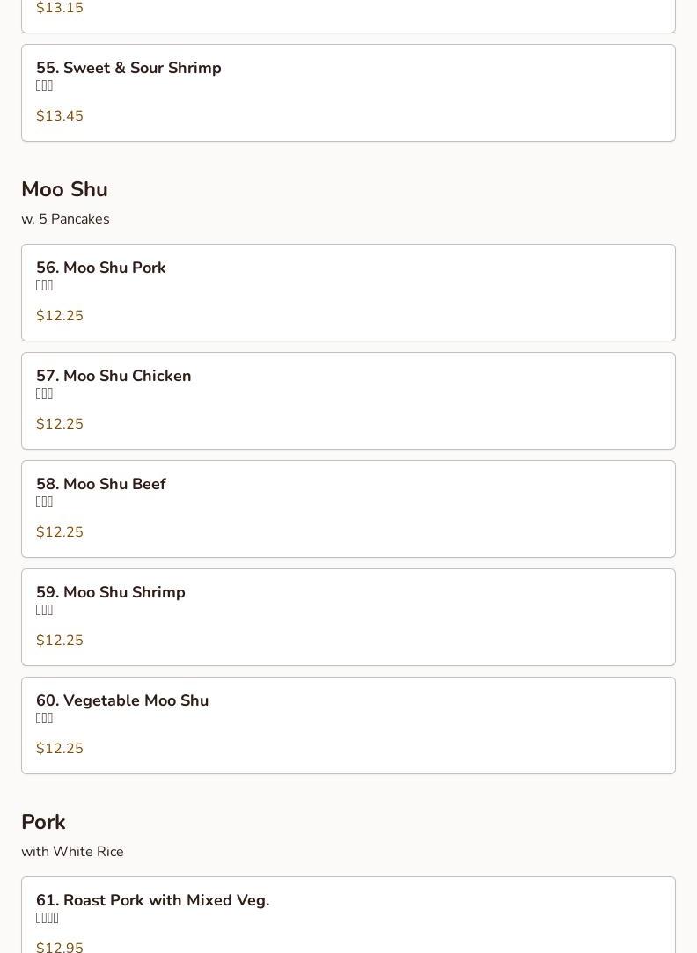The width and height of the screenshot is (697, 953).
Task: Select the Moo Shu section heading
Action: click(64, 189)
